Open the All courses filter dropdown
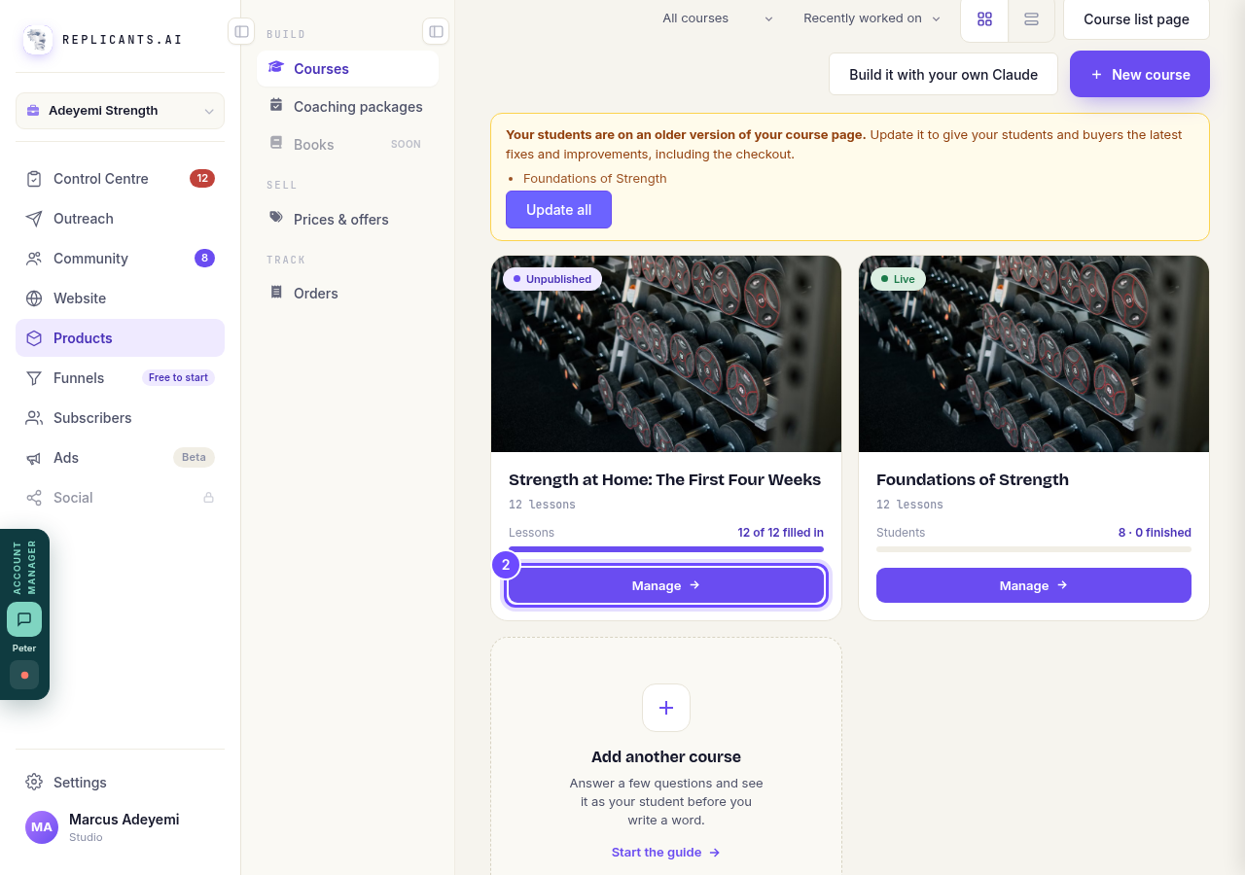 [x=717, y=18]
